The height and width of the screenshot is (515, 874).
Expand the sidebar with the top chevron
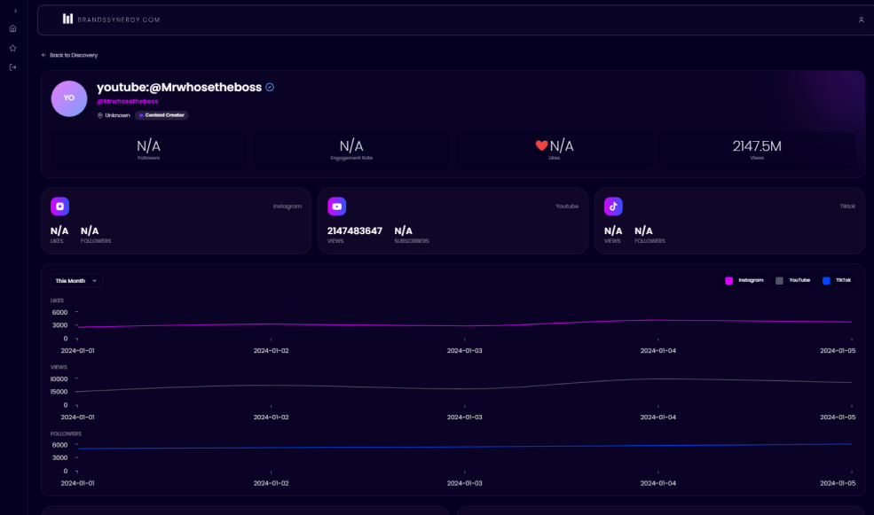coord(15,12)
